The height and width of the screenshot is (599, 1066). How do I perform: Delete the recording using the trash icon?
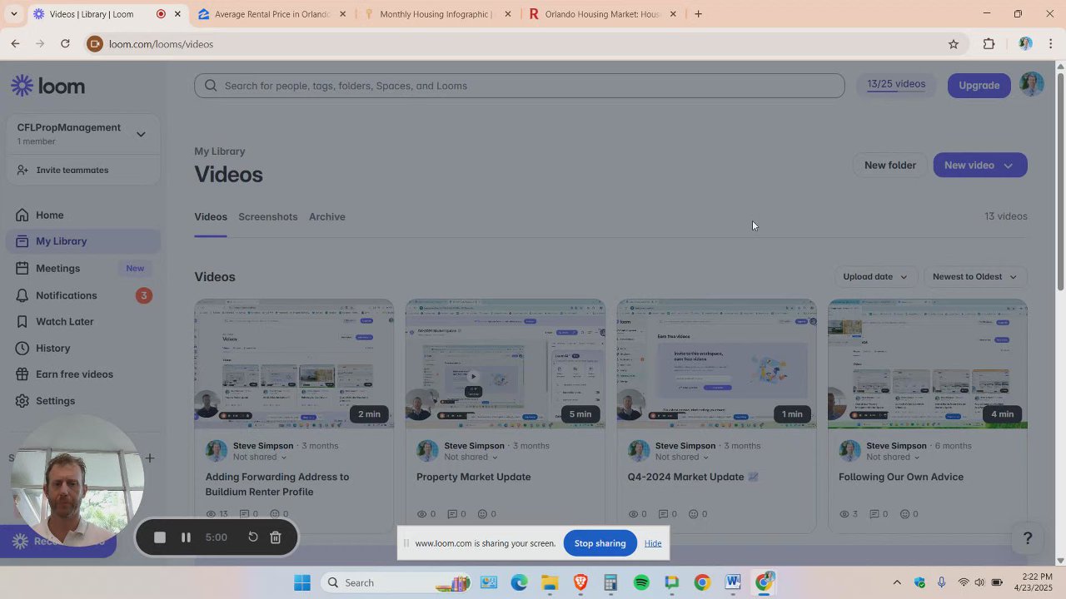pos(276,537)
